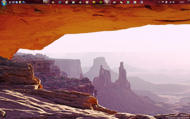The width and height of the screenshot is (190, 119).
Task: Click the Computer quick launch icon
Action: click(x=13, y=2)
